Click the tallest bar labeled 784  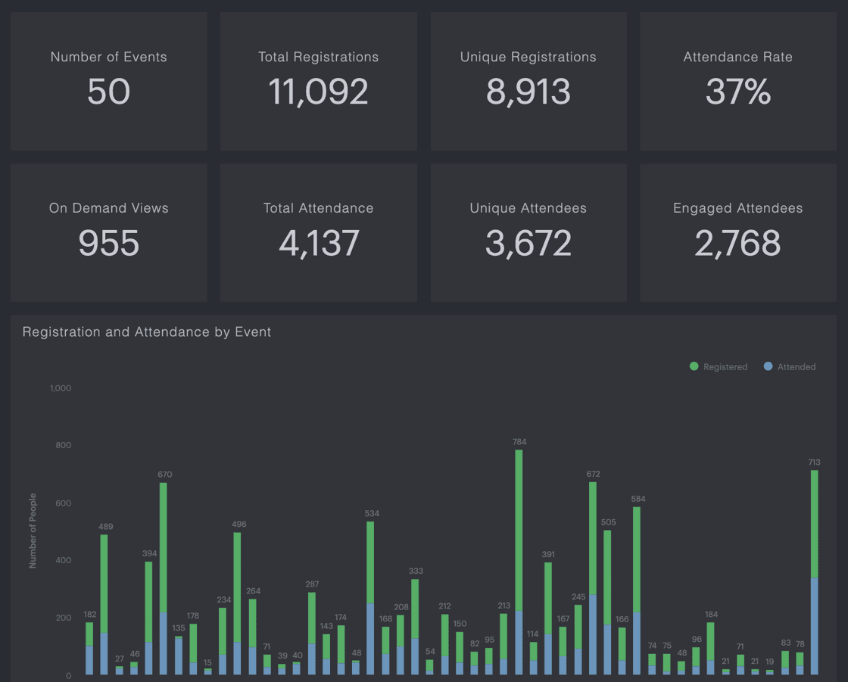coord(519,530)
